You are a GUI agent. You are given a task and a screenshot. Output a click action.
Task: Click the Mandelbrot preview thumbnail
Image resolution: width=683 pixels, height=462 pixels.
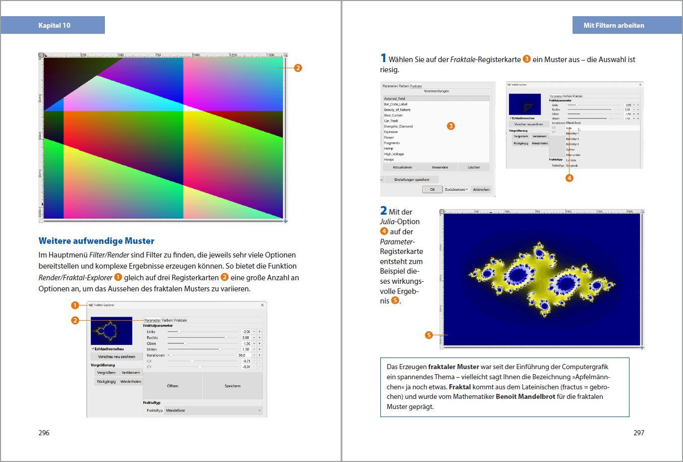(x=111, y=331)
